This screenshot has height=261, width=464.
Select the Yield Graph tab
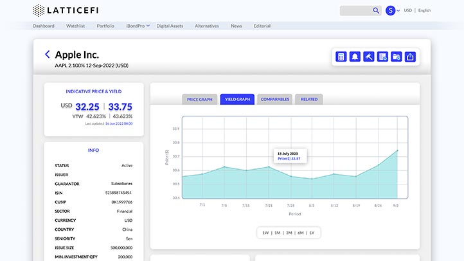click(237, 100)
